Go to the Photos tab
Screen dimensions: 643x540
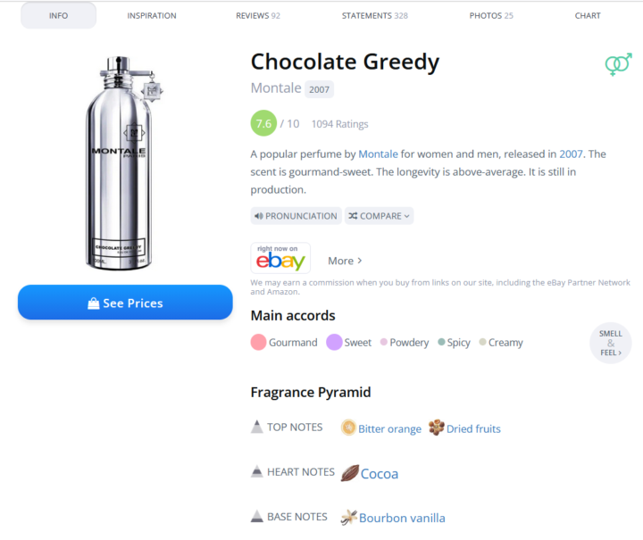[x=491, y=15]
